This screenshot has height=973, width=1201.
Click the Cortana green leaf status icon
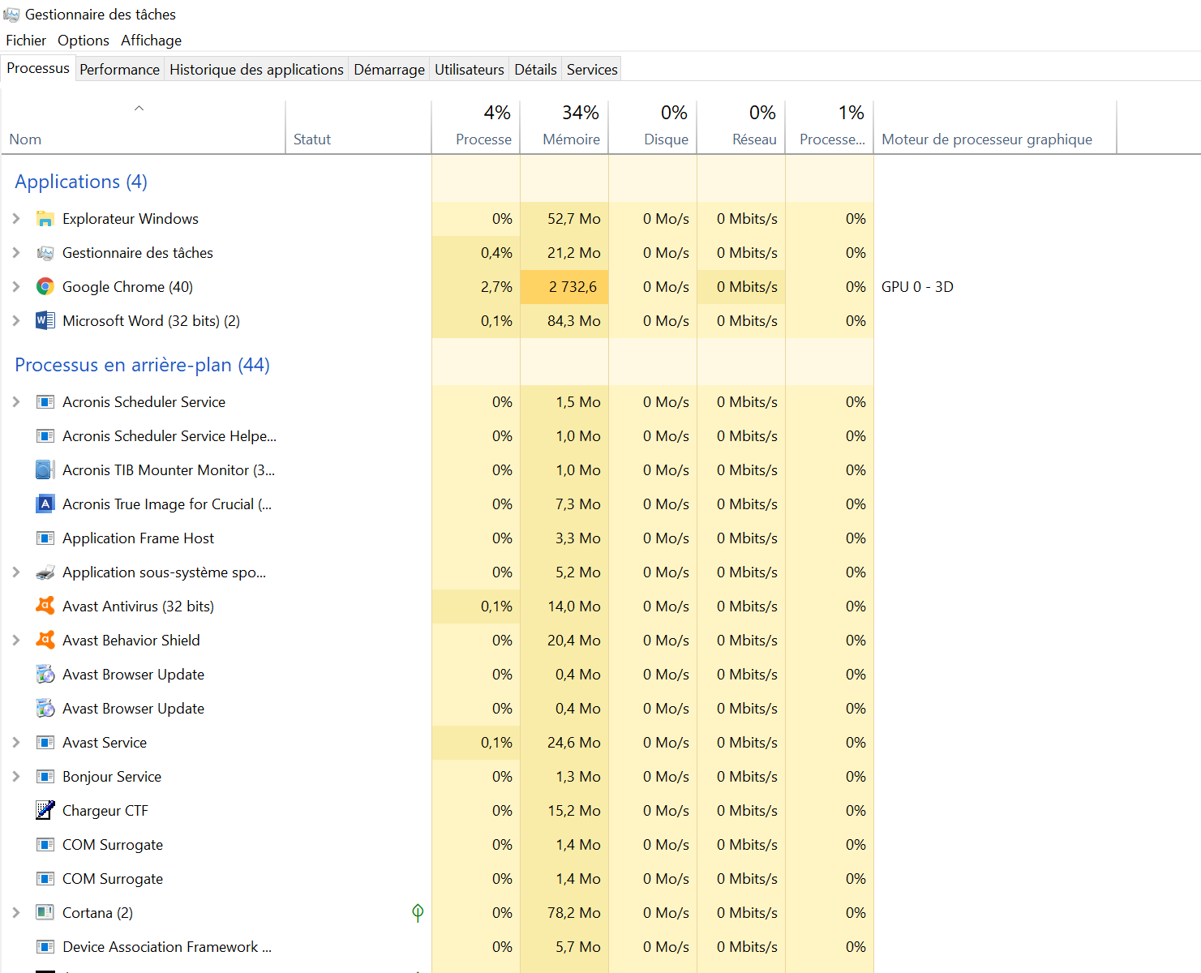click(418, 913)
